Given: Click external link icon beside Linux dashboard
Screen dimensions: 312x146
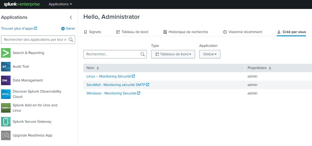Looking at the screenshot, I should [x=134, y=76].
